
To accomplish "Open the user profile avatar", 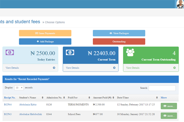I will 180,4.
